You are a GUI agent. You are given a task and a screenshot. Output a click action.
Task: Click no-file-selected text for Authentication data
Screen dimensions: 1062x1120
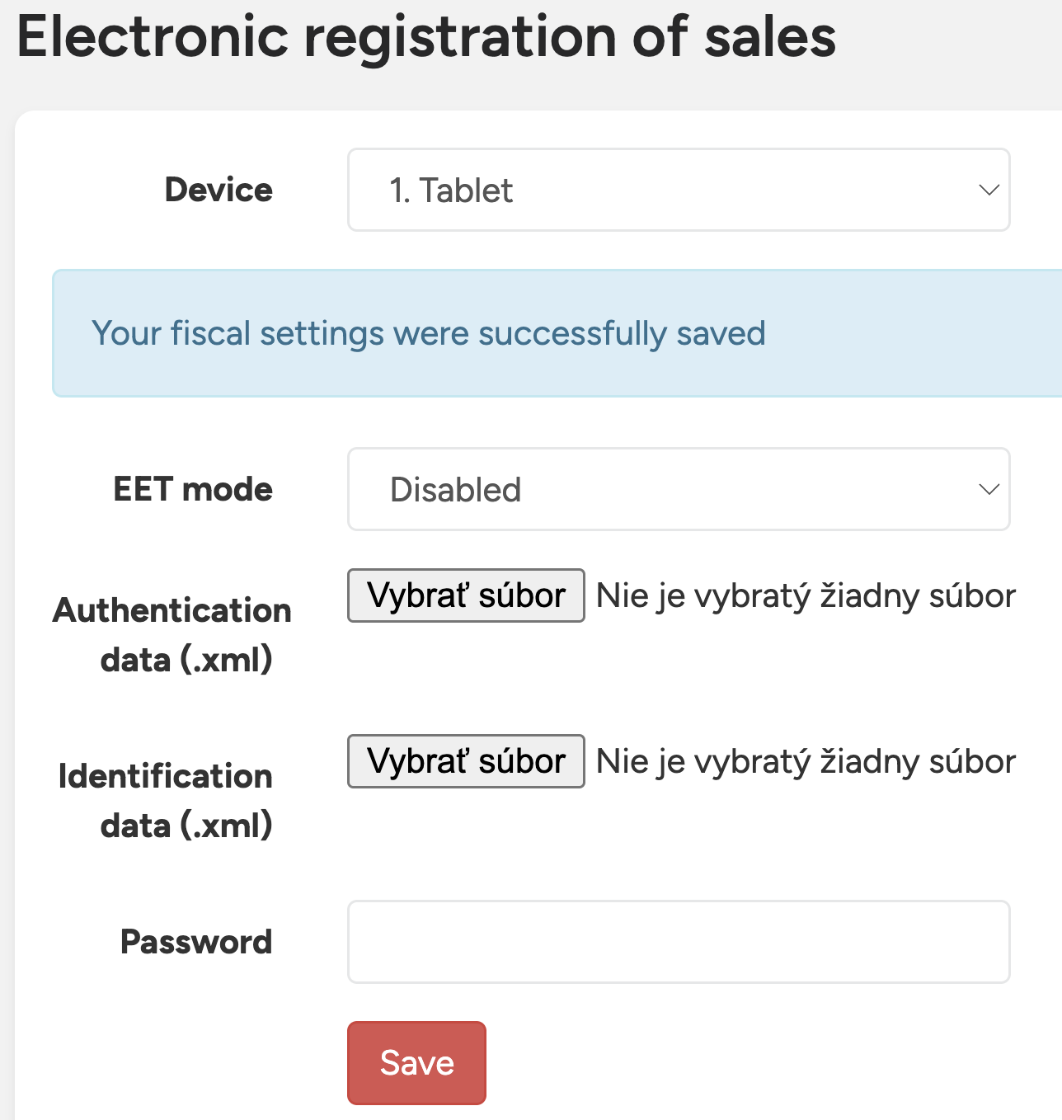point(806,595)
